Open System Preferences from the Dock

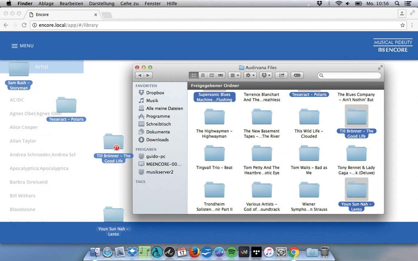281,252
